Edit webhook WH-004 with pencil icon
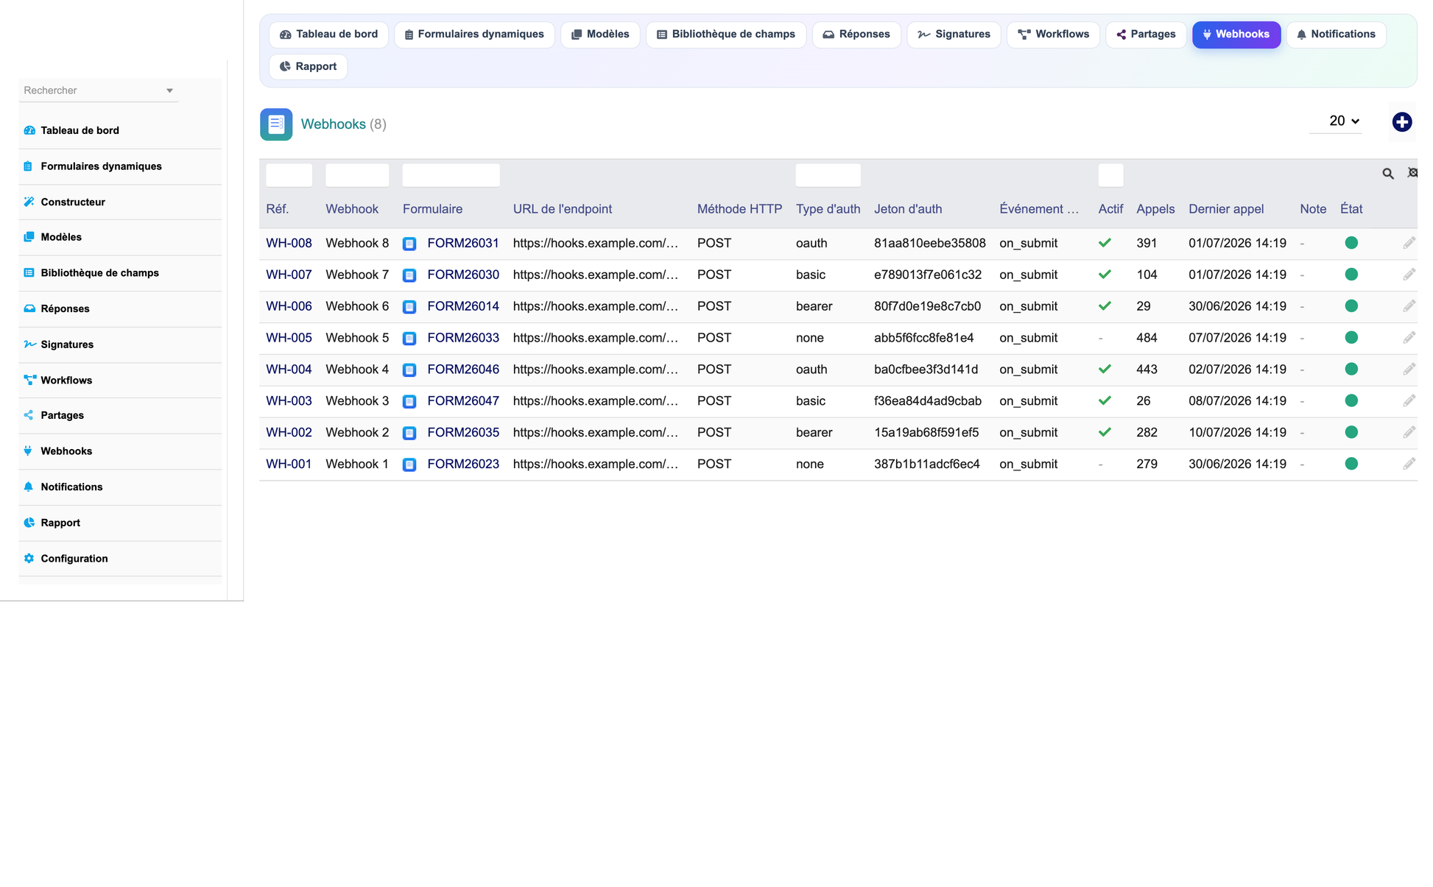Screen dimensions: 1433x887 (x=1409, y=370)
